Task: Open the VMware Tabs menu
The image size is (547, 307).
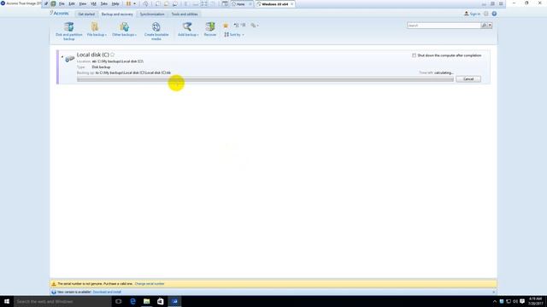Action: pyautogui.click(x=104, y=3)
